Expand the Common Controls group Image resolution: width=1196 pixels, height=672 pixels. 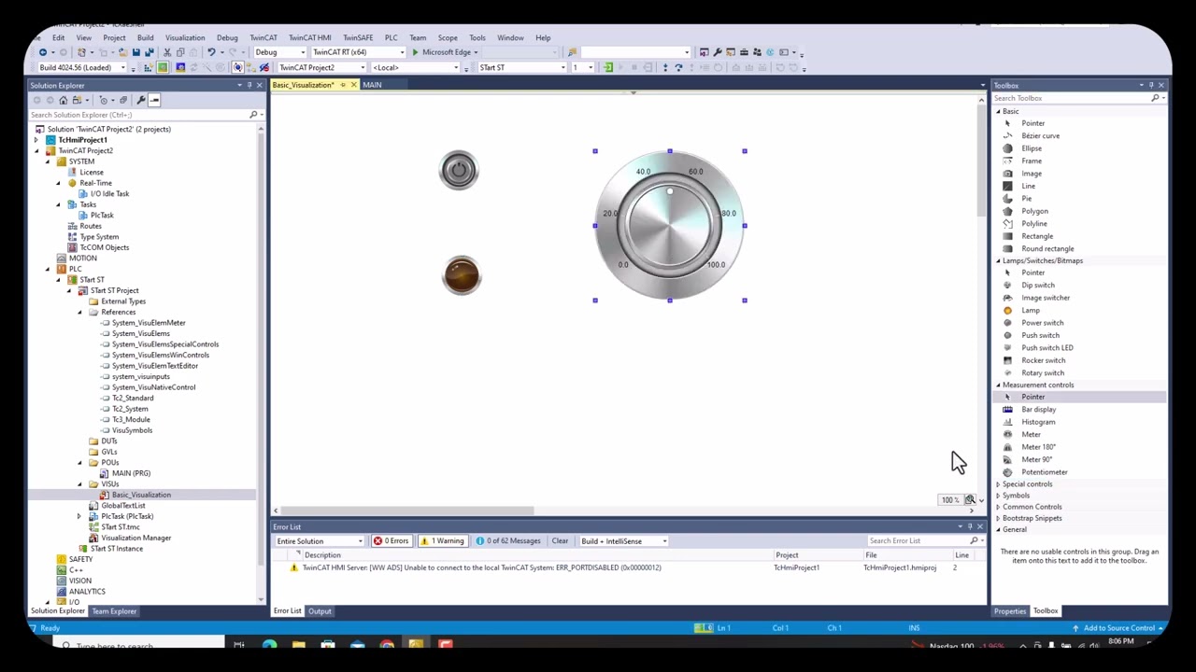pos(998,507)
